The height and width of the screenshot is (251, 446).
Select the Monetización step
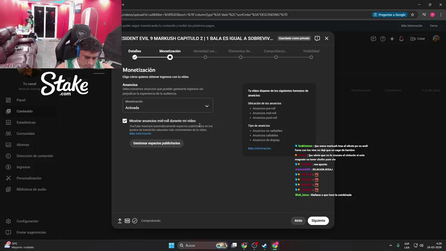170,54
